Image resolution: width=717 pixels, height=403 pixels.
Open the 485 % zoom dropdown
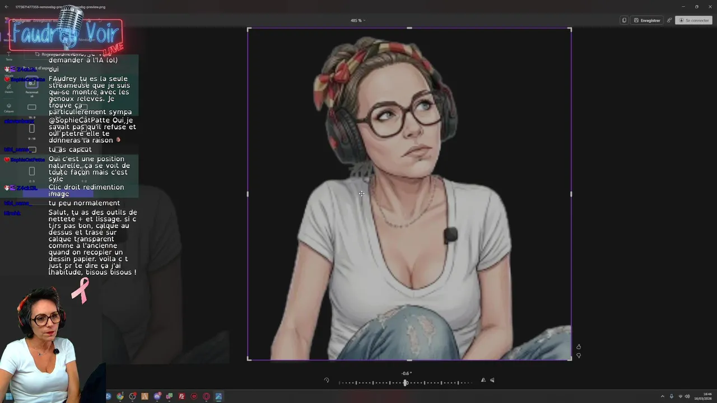tap(357, 20)
